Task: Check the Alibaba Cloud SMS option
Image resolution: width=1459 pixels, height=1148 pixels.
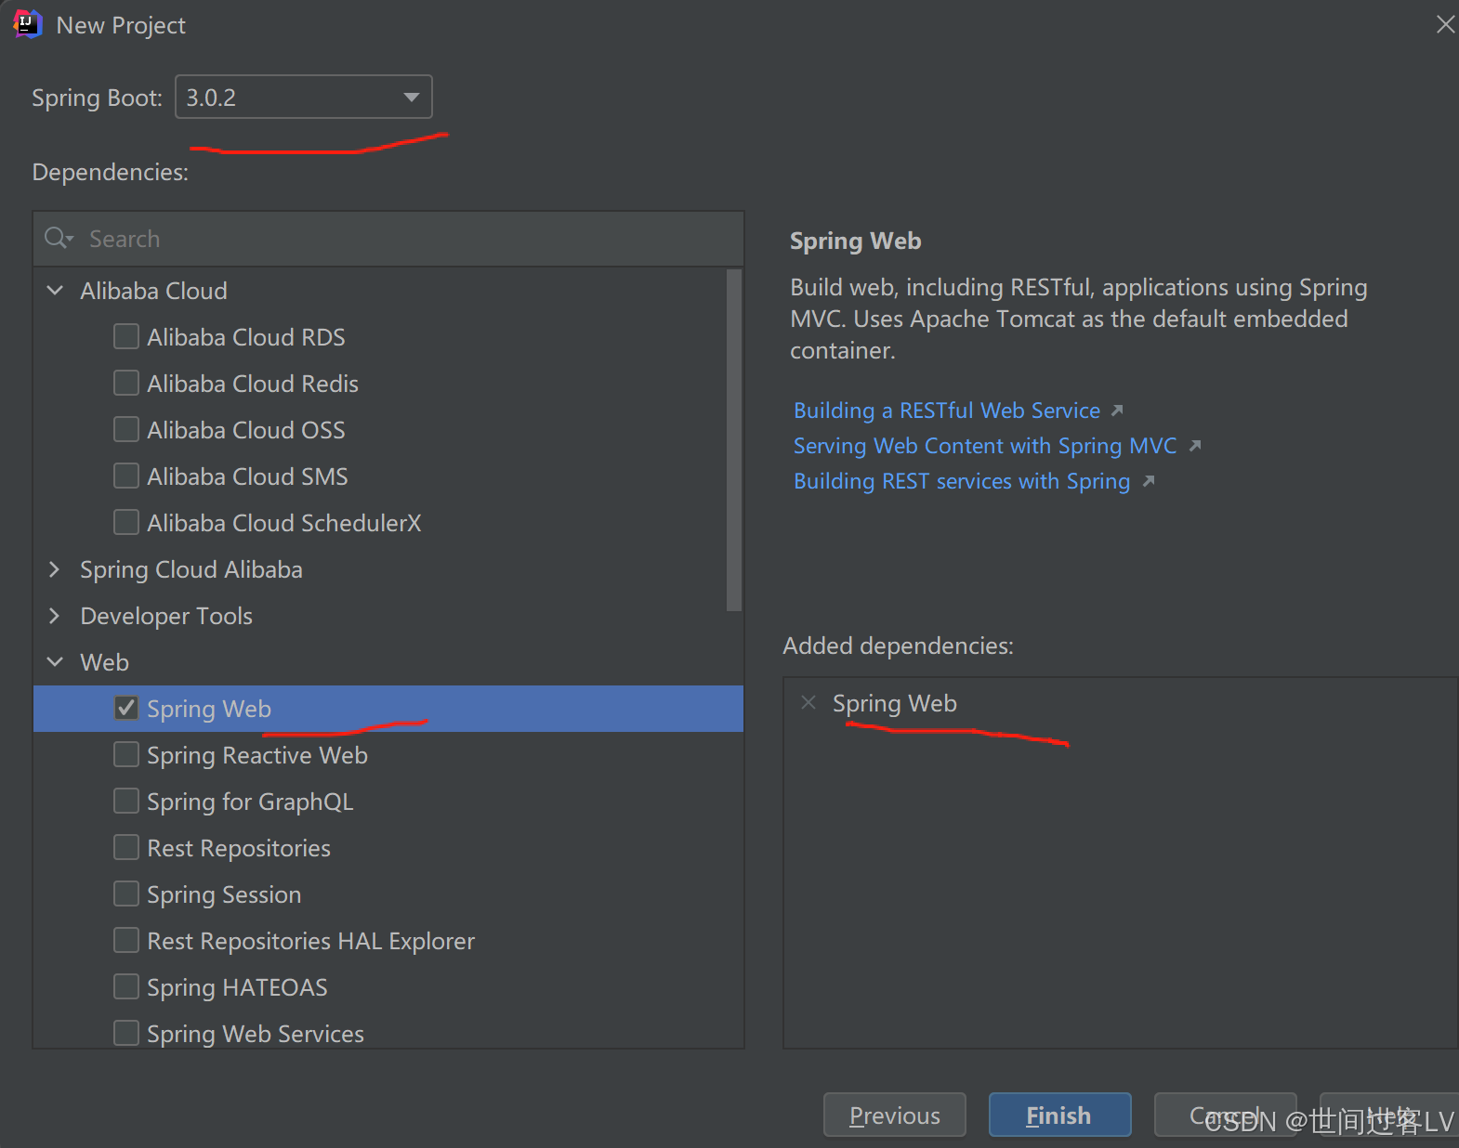Action: pos(126,476)
